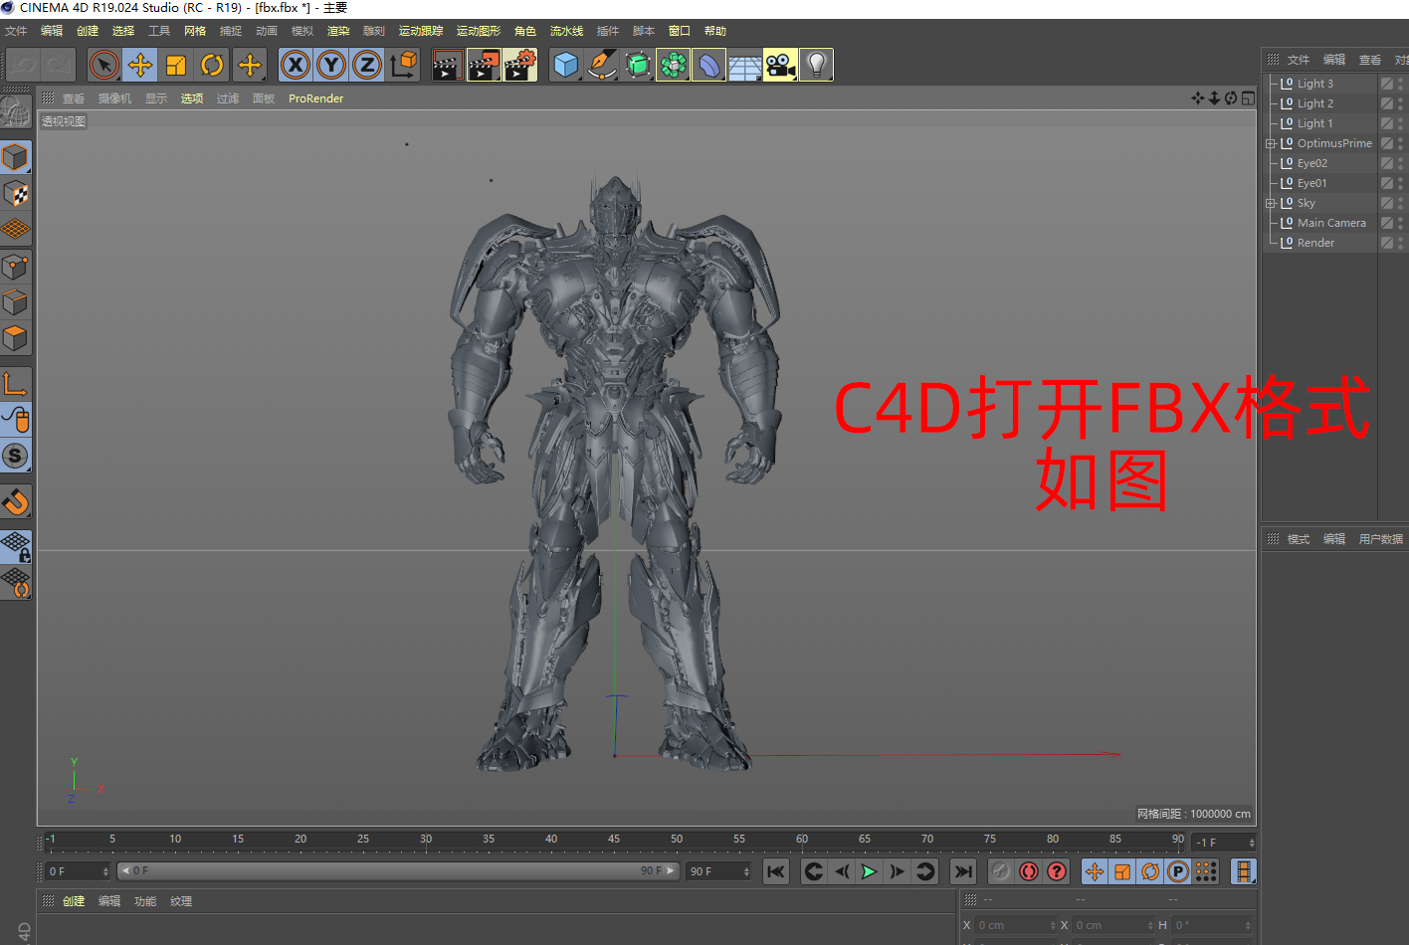Expand the OptimusPrime object tree
The height and width of the screenshot is (945, 1409).
click(x=1270, y=143)
